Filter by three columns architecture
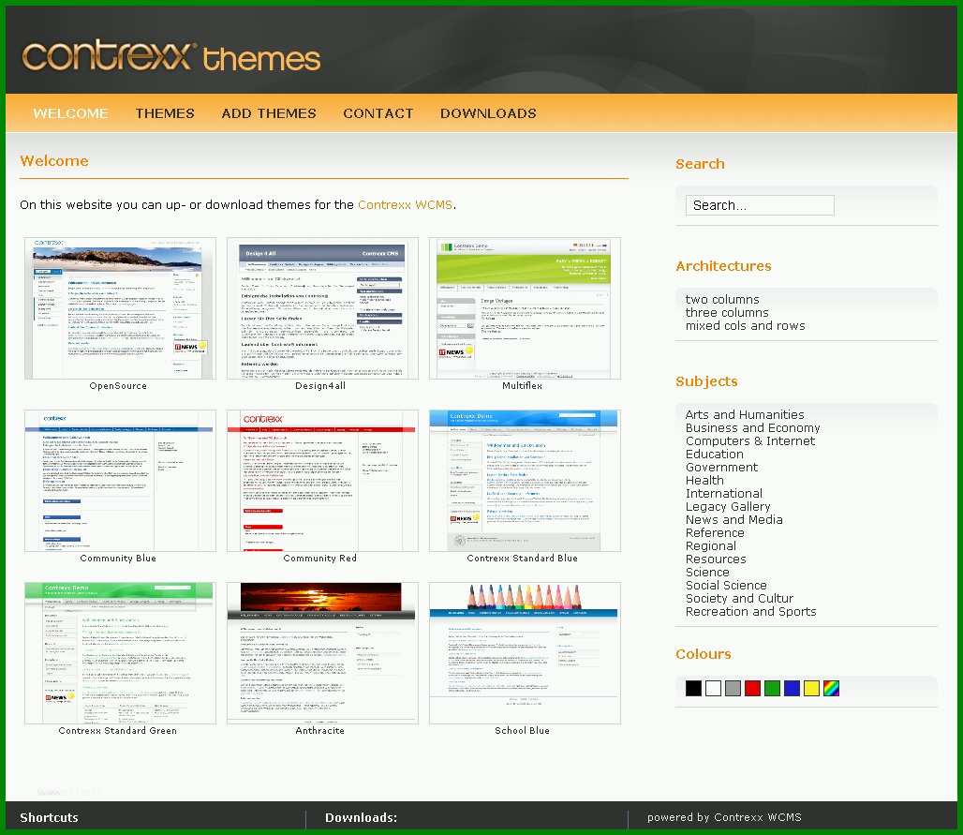This screenshot has width=963, height=835. tap(727, 313)
